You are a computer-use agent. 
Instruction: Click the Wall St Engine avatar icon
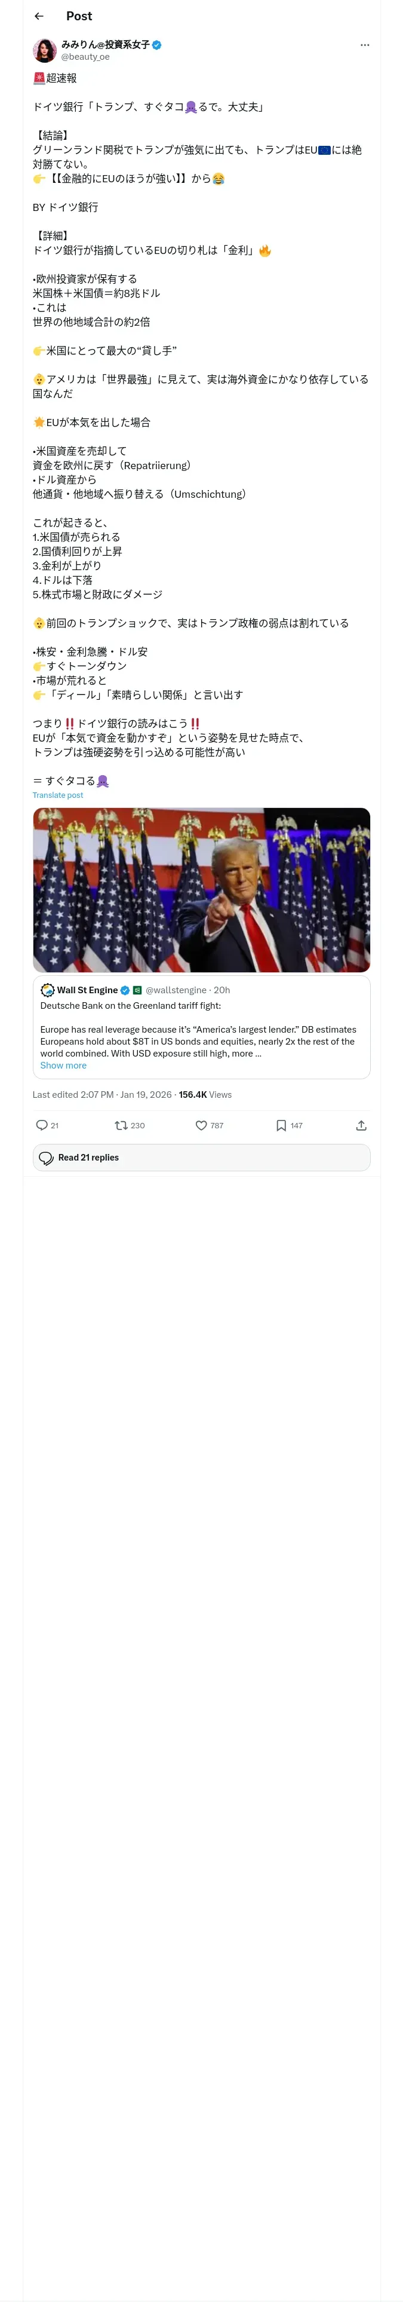click(x=47, y=990)
